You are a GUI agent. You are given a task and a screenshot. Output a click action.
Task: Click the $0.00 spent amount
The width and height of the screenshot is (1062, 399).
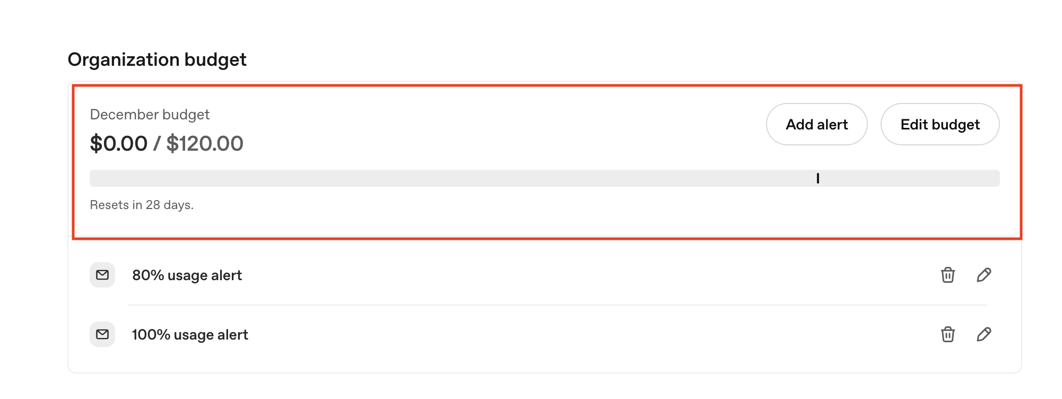pos(118,143)
